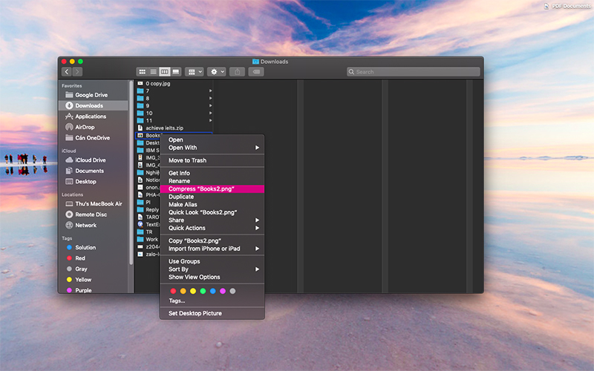Image resolution: width=594 pixels, height=371 pixels.
Task: Click the Finder search field
Action: click(413, 72)
